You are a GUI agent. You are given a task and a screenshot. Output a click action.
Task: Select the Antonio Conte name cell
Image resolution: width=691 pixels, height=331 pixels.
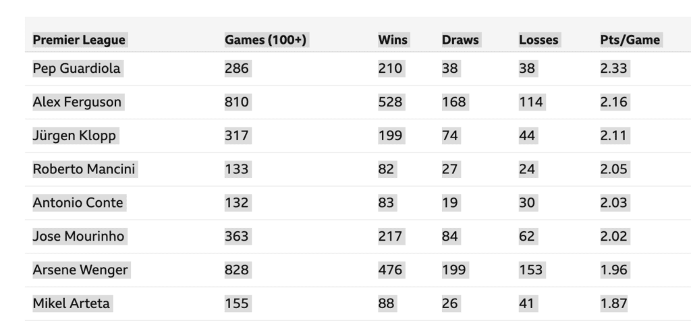point(79,202)
